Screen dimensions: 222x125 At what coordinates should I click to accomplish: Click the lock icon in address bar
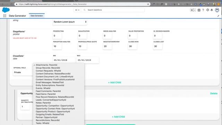click(x=17, y=4)
